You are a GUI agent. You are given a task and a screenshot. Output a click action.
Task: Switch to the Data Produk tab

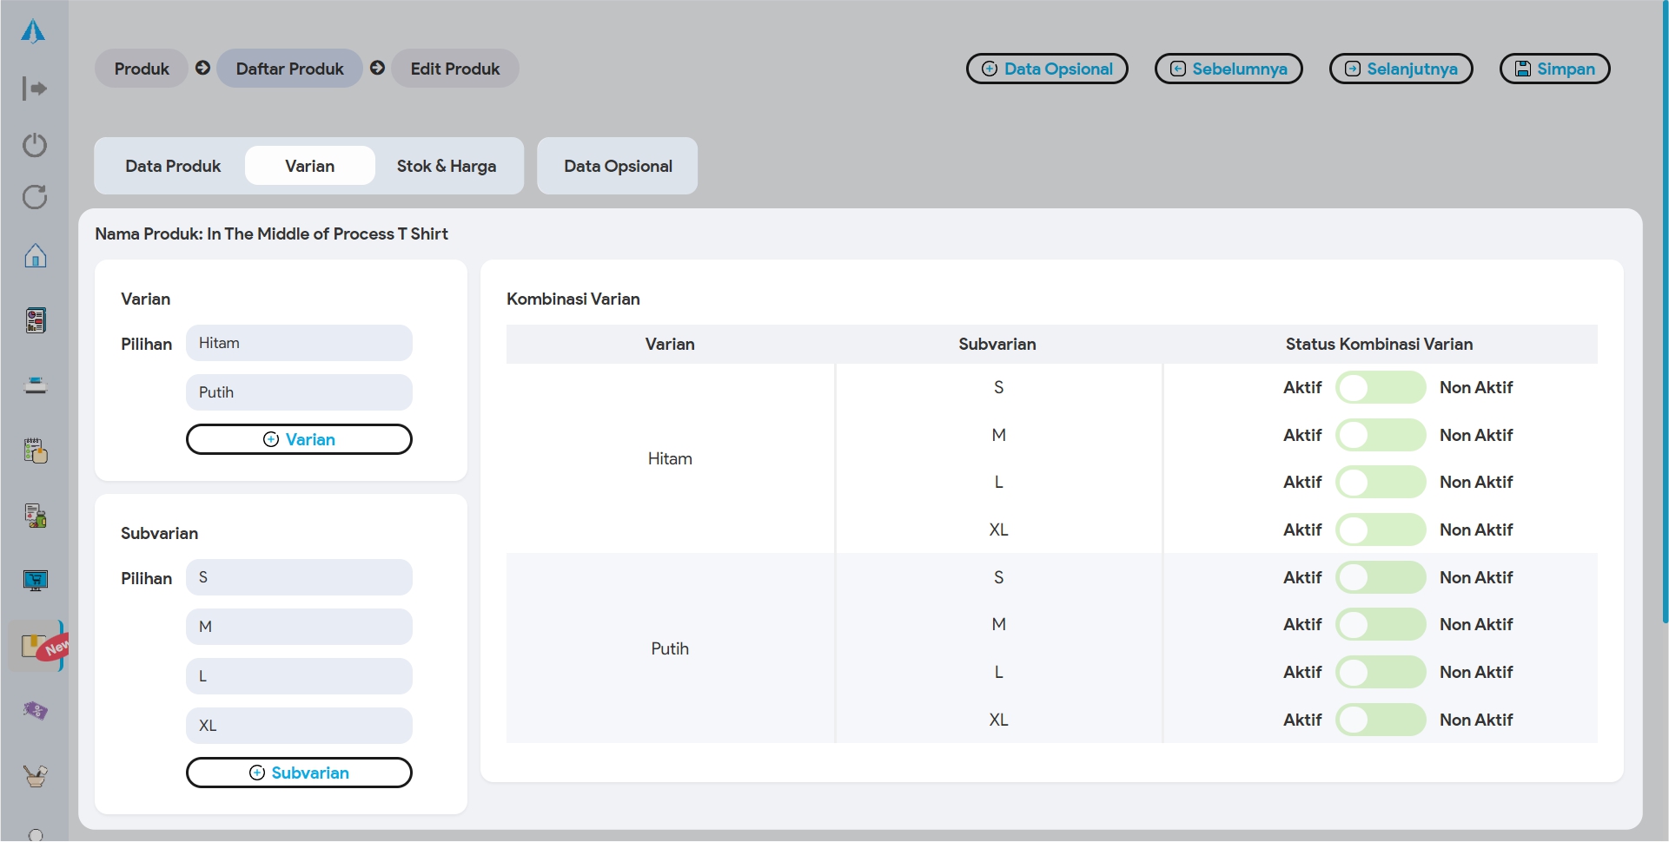click(173, 166)
